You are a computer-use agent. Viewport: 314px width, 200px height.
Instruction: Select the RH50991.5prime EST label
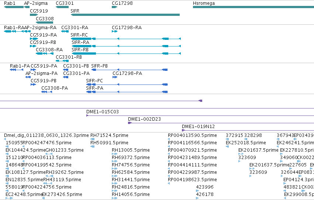[x=109, y=143]
